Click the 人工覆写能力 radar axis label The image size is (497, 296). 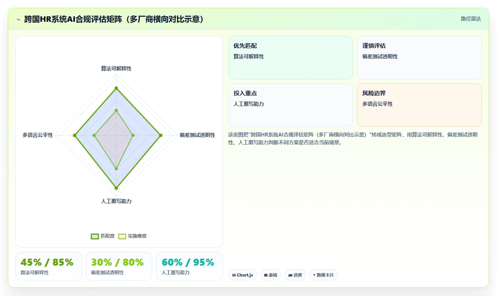[x=116, y=201]
